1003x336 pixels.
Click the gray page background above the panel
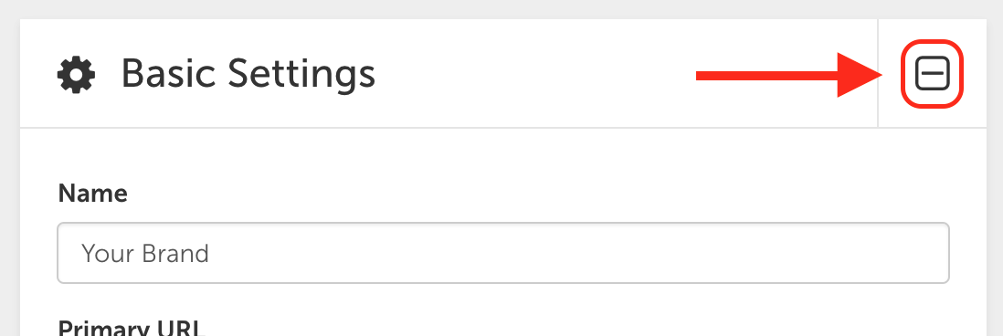tap(501, 9)
